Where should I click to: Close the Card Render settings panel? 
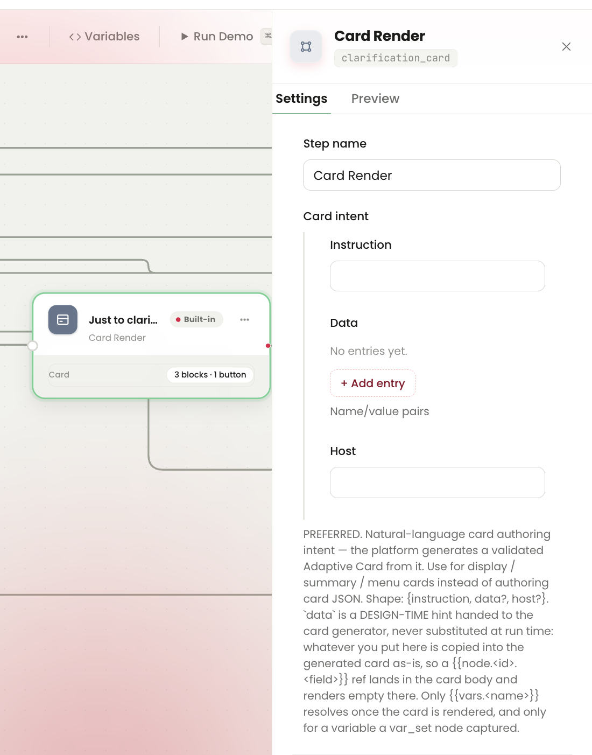click(x=566, y=47)
